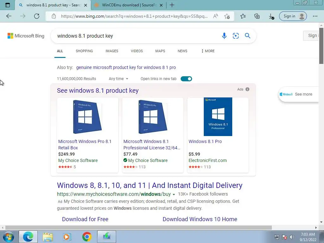Open the Windows Start orb
The width and height of the screenshot is (324, 243).
coord(9,237)
